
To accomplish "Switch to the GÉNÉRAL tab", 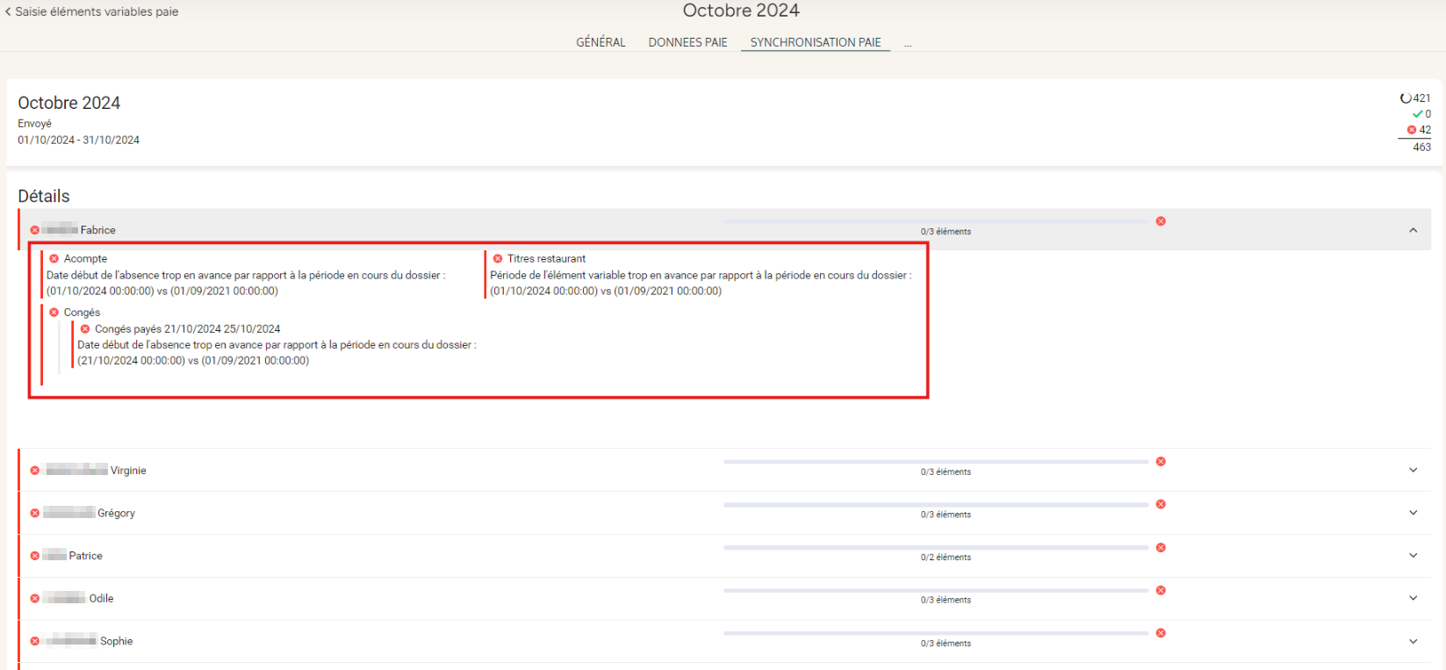I will [601, 42].
